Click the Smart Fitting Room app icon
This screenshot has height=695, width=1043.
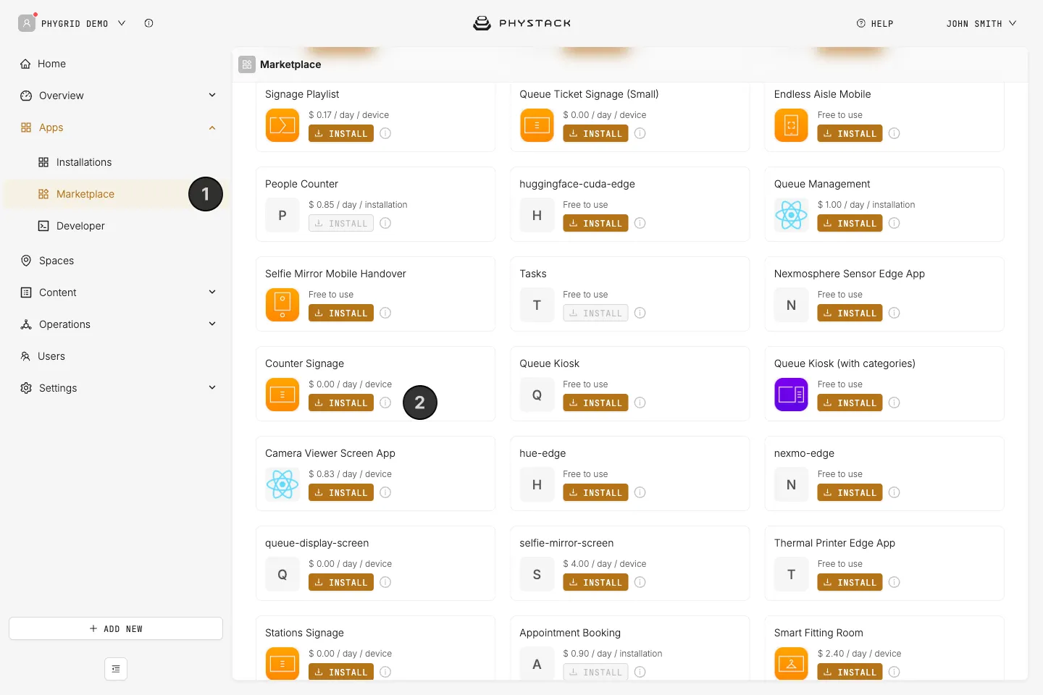coord(791,664)
